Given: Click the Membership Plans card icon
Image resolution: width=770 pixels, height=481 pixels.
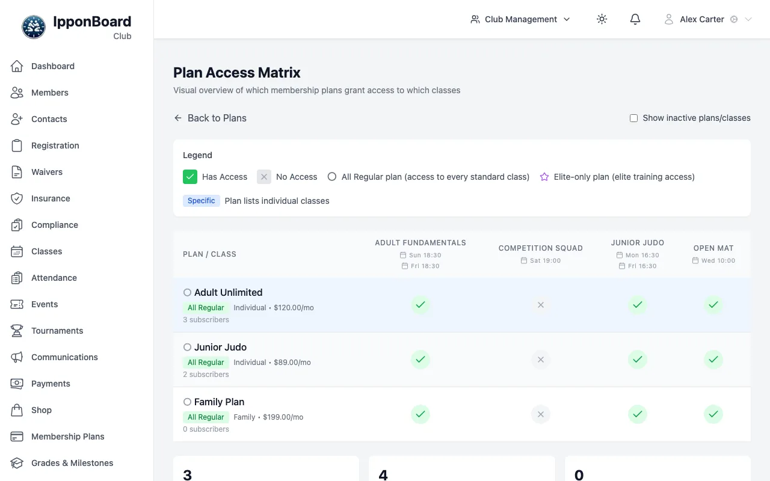Looking at the screenshot, I should pyautogui.click(x=17, y=437).
